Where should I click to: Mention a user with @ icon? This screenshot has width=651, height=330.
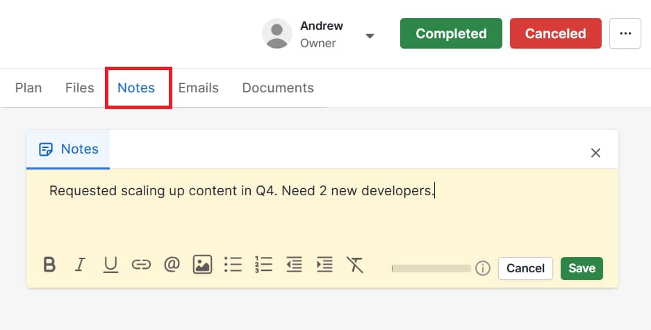click(172, 265)
